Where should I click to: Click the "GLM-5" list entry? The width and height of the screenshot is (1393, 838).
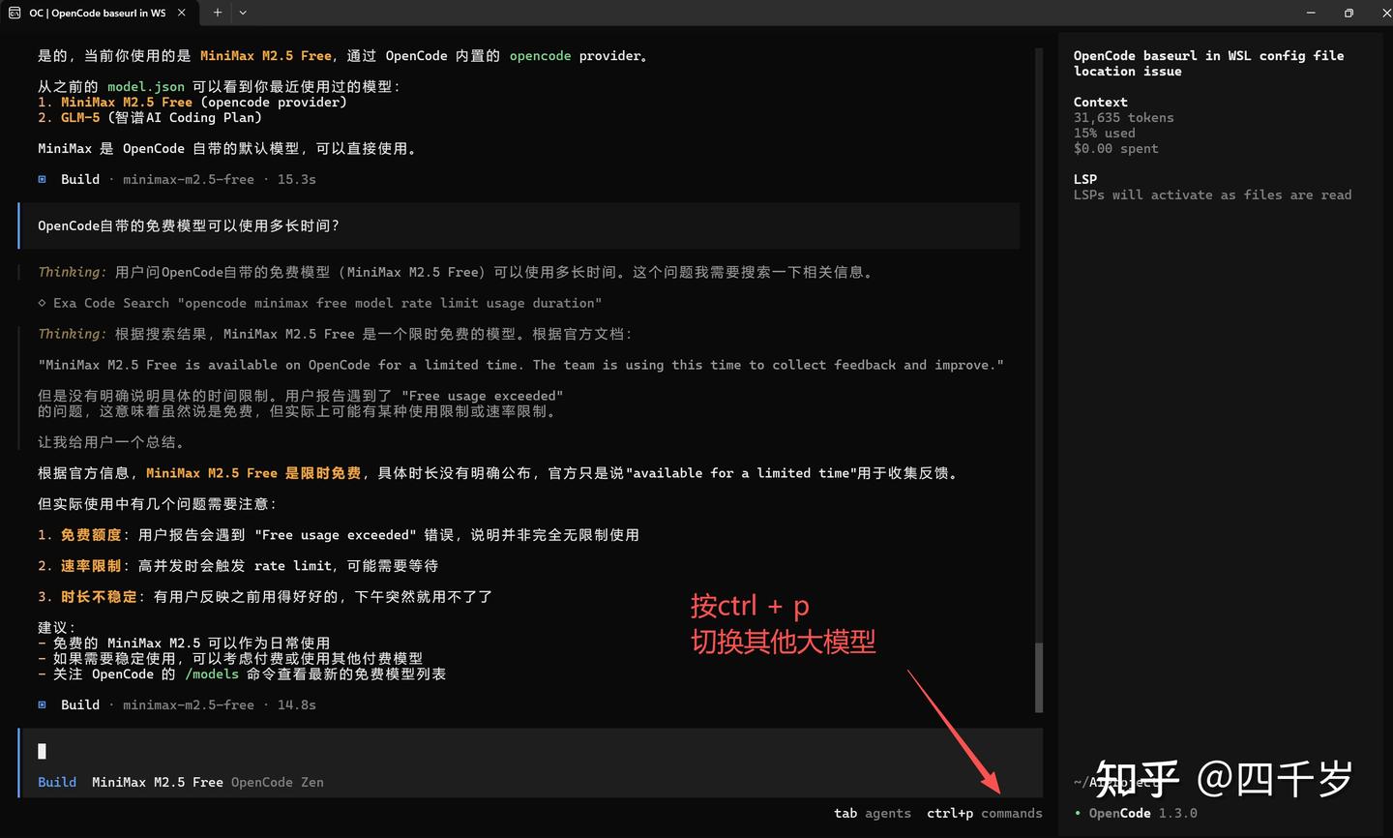tap(80, 117)
